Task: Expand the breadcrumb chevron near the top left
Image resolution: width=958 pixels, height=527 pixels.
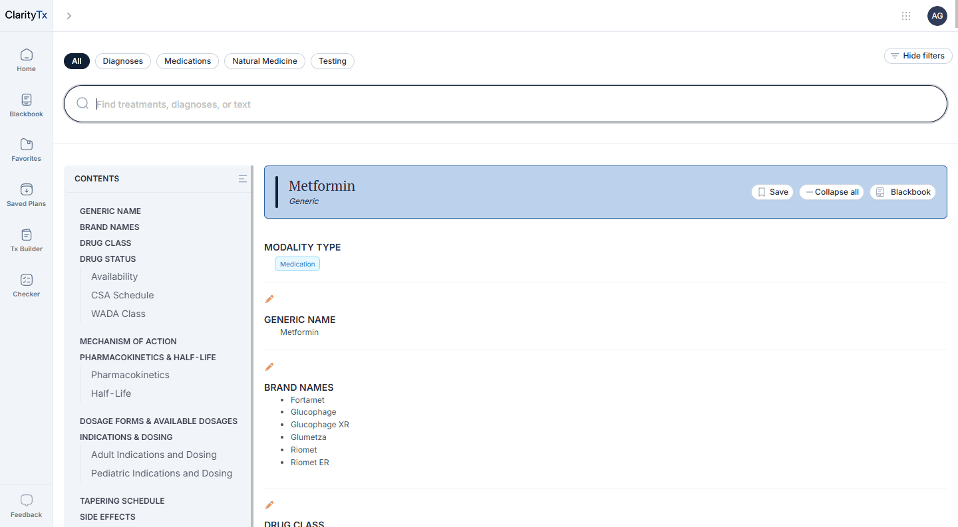Action: pyautogui.click(x=69, y=15)
